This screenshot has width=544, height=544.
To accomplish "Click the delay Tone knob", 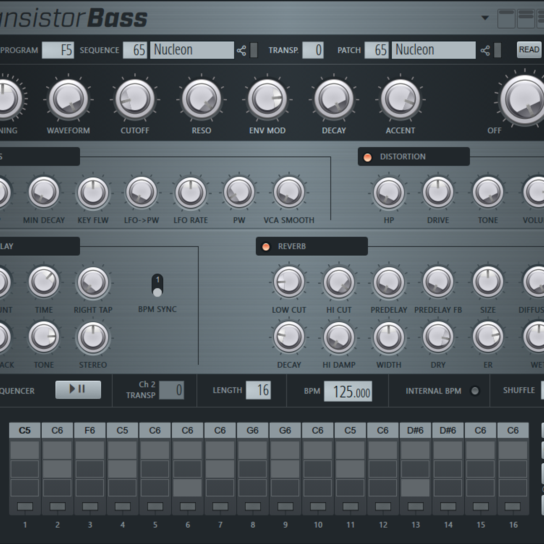I will tap(44, 338).
